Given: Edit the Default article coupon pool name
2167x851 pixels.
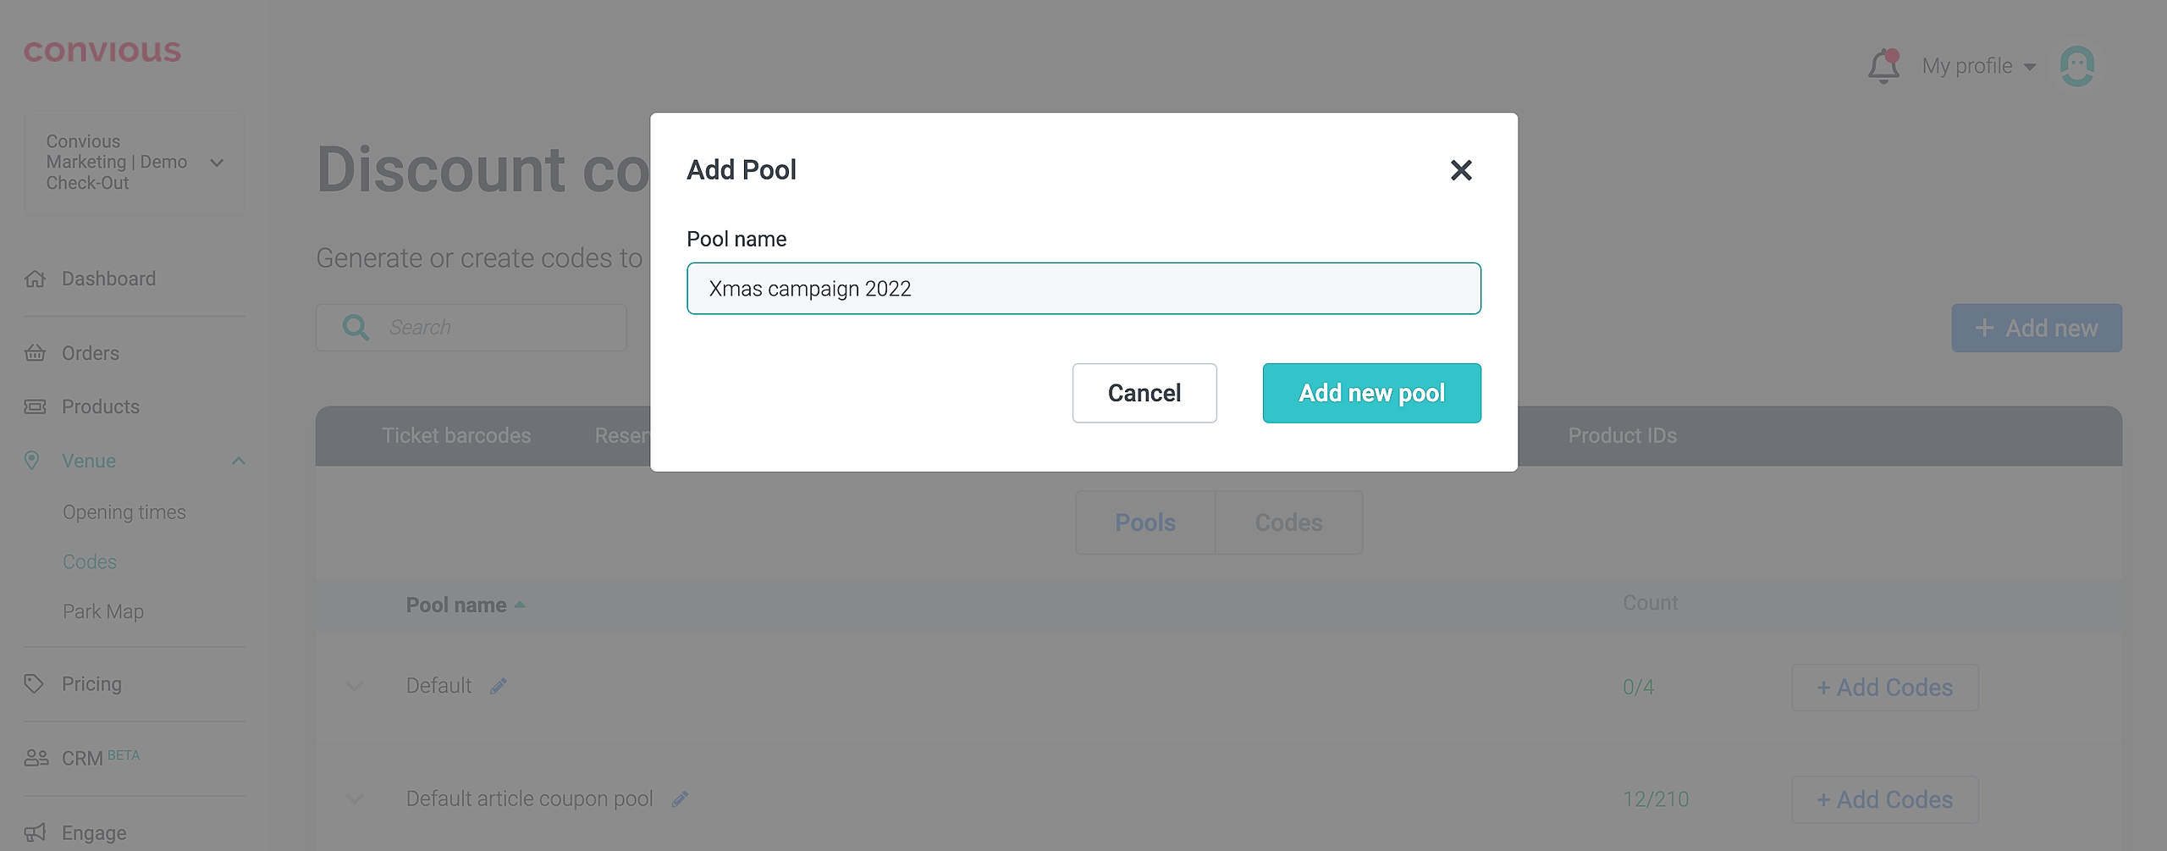Looking at the screenshot, I should [x=680, y=799].
